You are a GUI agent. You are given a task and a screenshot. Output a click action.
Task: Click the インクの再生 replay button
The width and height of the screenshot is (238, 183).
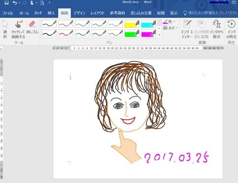click(x=231, y=29)
